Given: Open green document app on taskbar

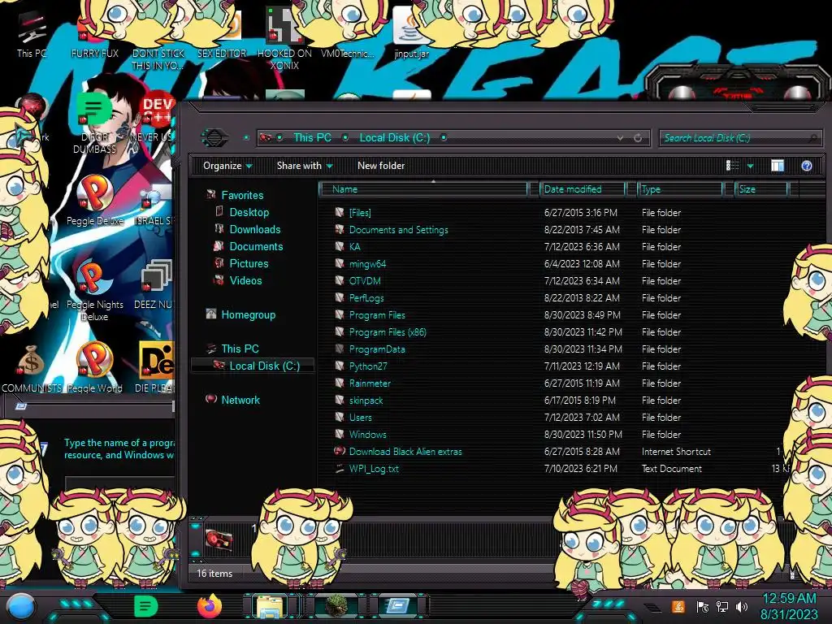Looking at the screenshot, I should (146, 606).
